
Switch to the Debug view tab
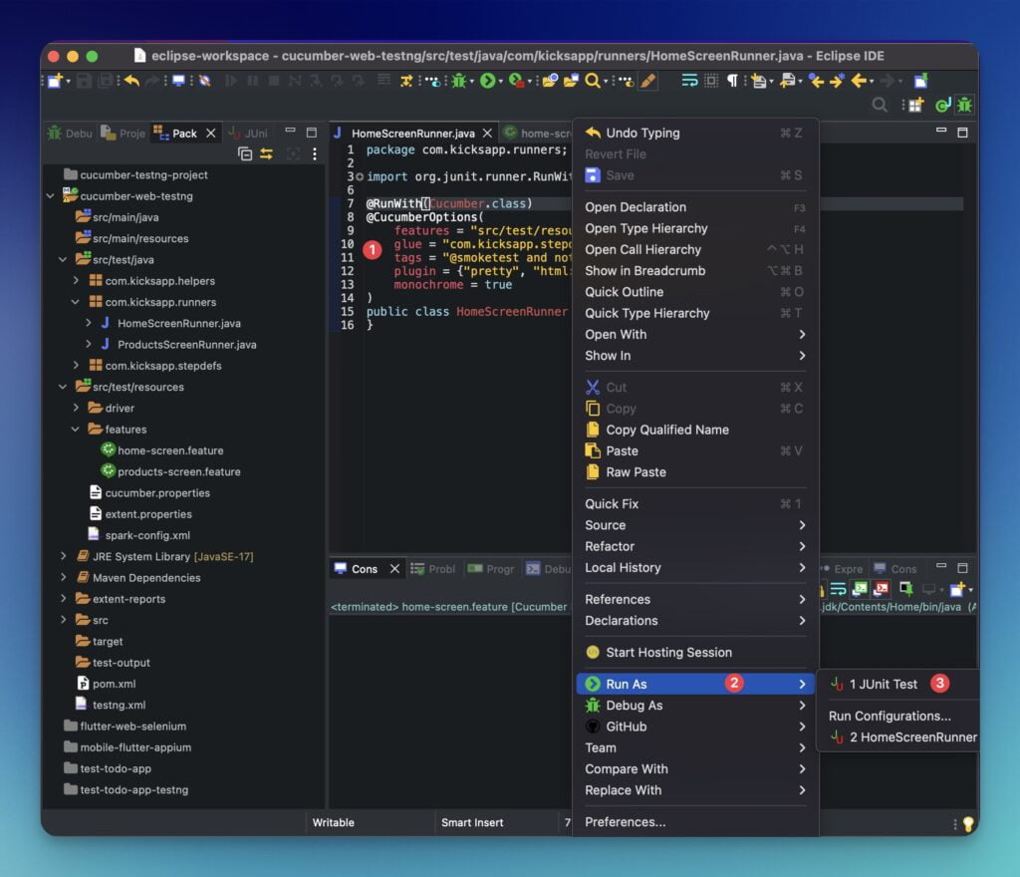[71, 134]
